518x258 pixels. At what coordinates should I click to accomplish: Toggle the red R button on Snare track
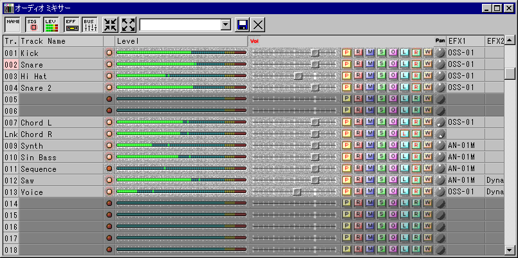click(358, 64)
